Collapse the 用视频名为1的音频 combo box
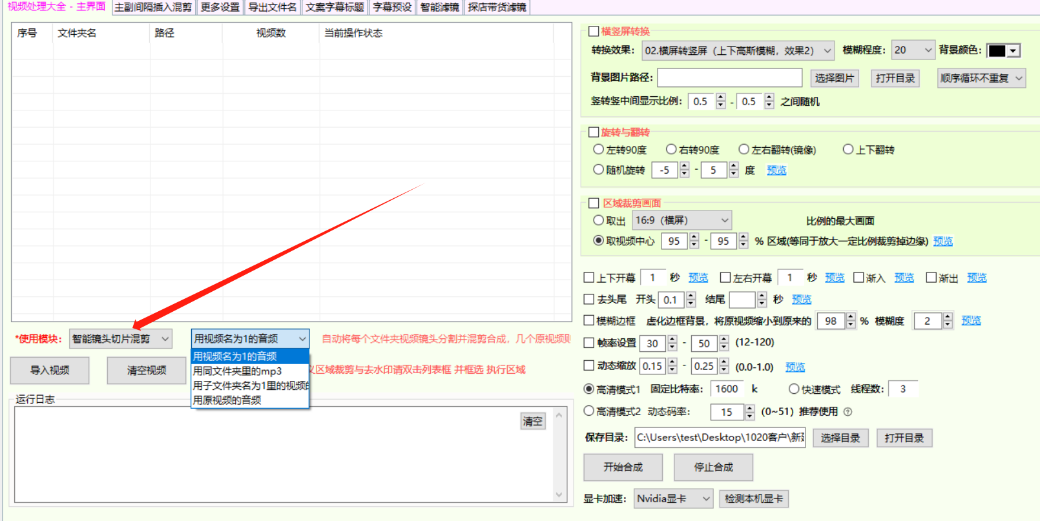The image size is (1040, 521). coord(250,338)
